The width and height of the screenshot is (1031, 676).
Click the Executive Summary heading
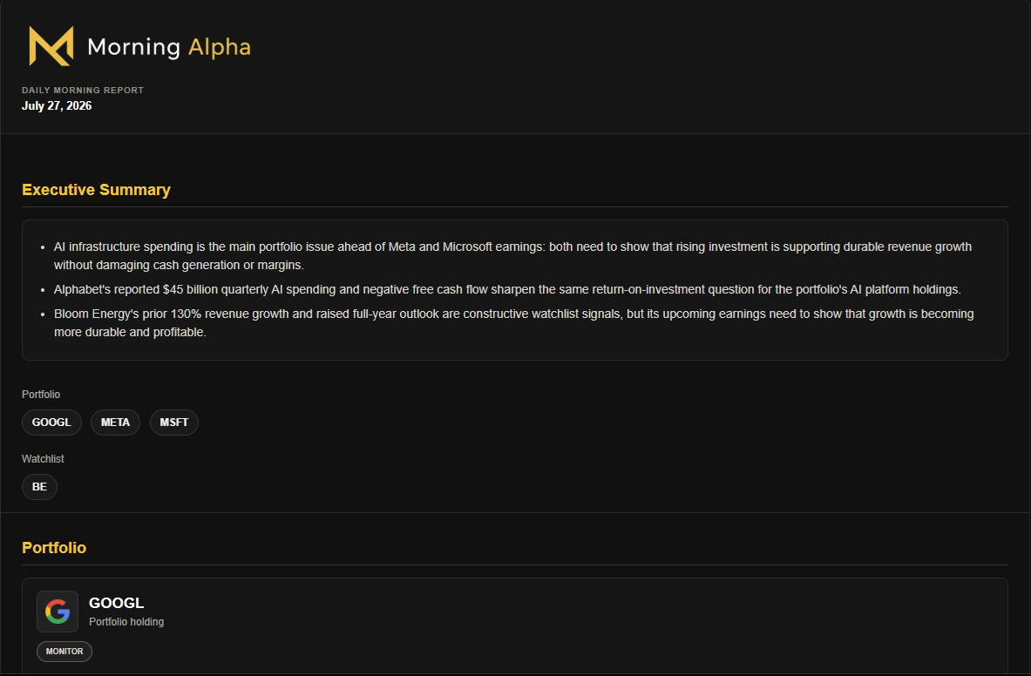coord(96,189)
